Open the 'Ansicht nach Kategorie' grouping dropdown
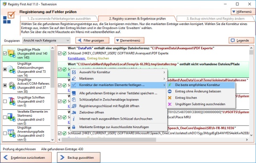 (x=46, y=40)
